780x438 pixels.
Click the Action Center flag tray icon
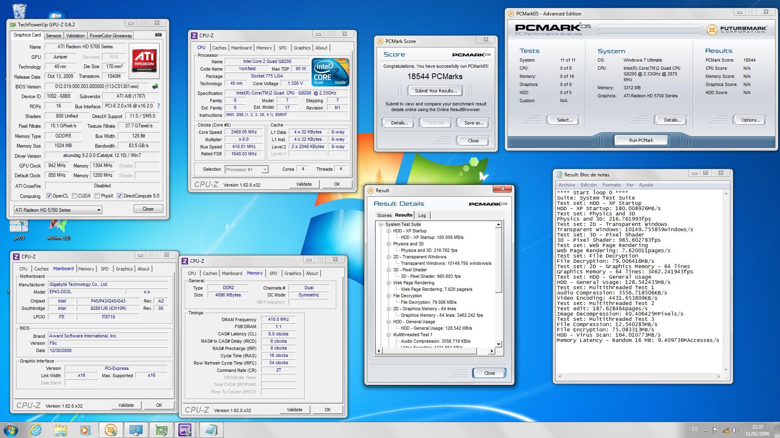pos(715,430)
